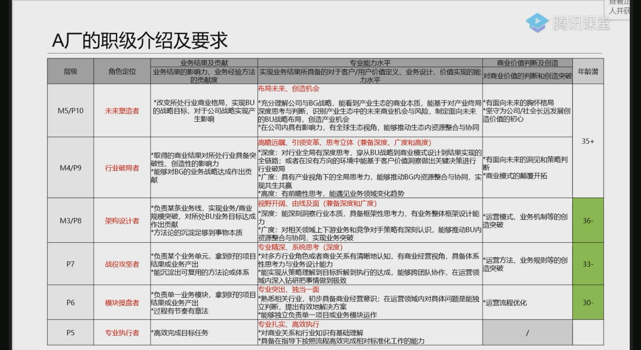This screenshot has width=641, height=350.
Task: Click the red role 专业执行者
Action: 122,333
